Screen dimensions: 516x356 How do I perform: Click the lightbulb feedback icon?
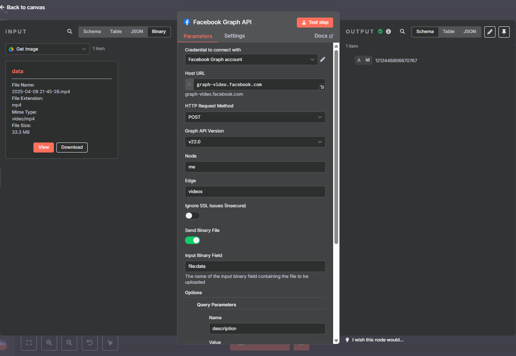tap(347, 340)
